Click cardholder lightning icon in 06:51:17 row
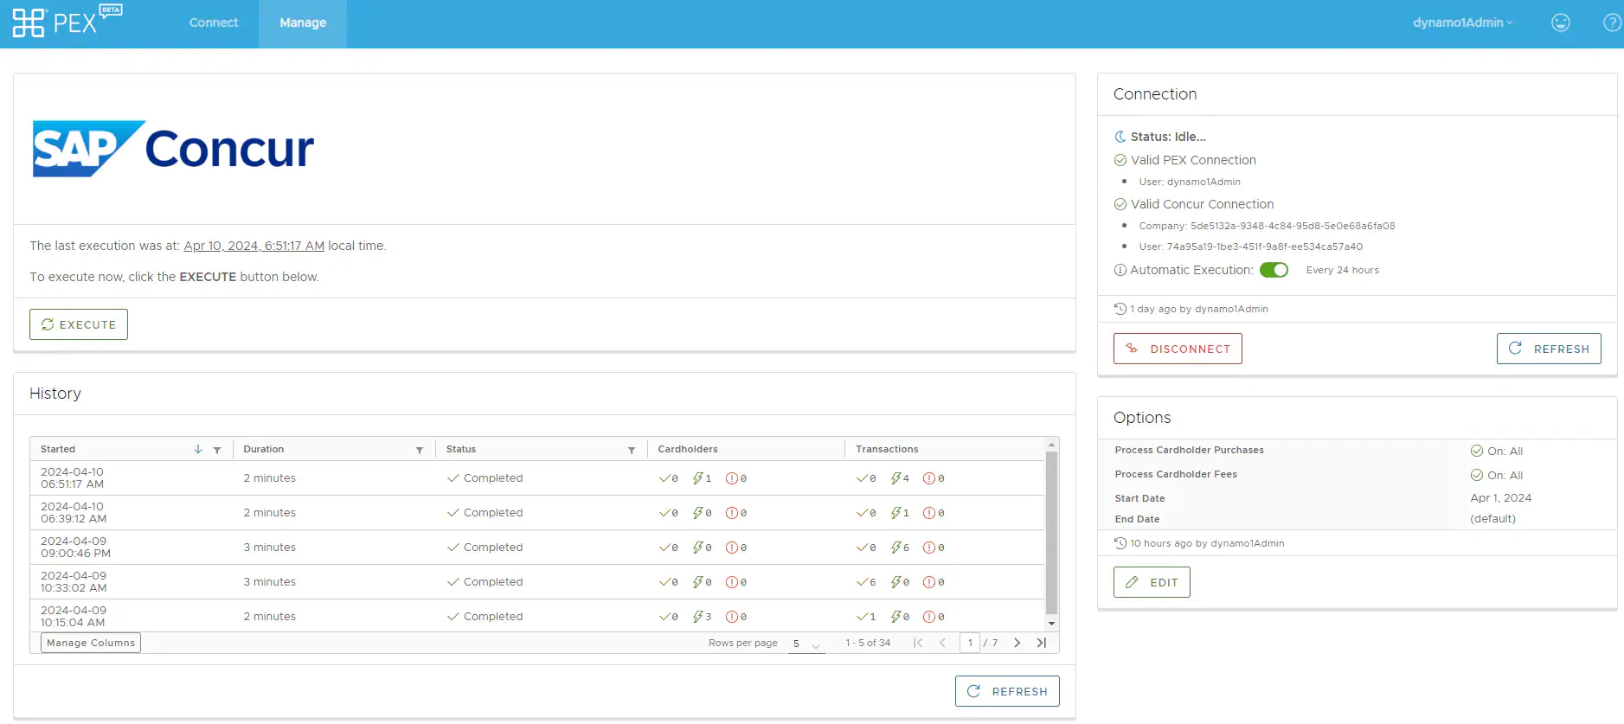Image resolution: width=1624 pixels, height=724 pixels. (697, 478)
